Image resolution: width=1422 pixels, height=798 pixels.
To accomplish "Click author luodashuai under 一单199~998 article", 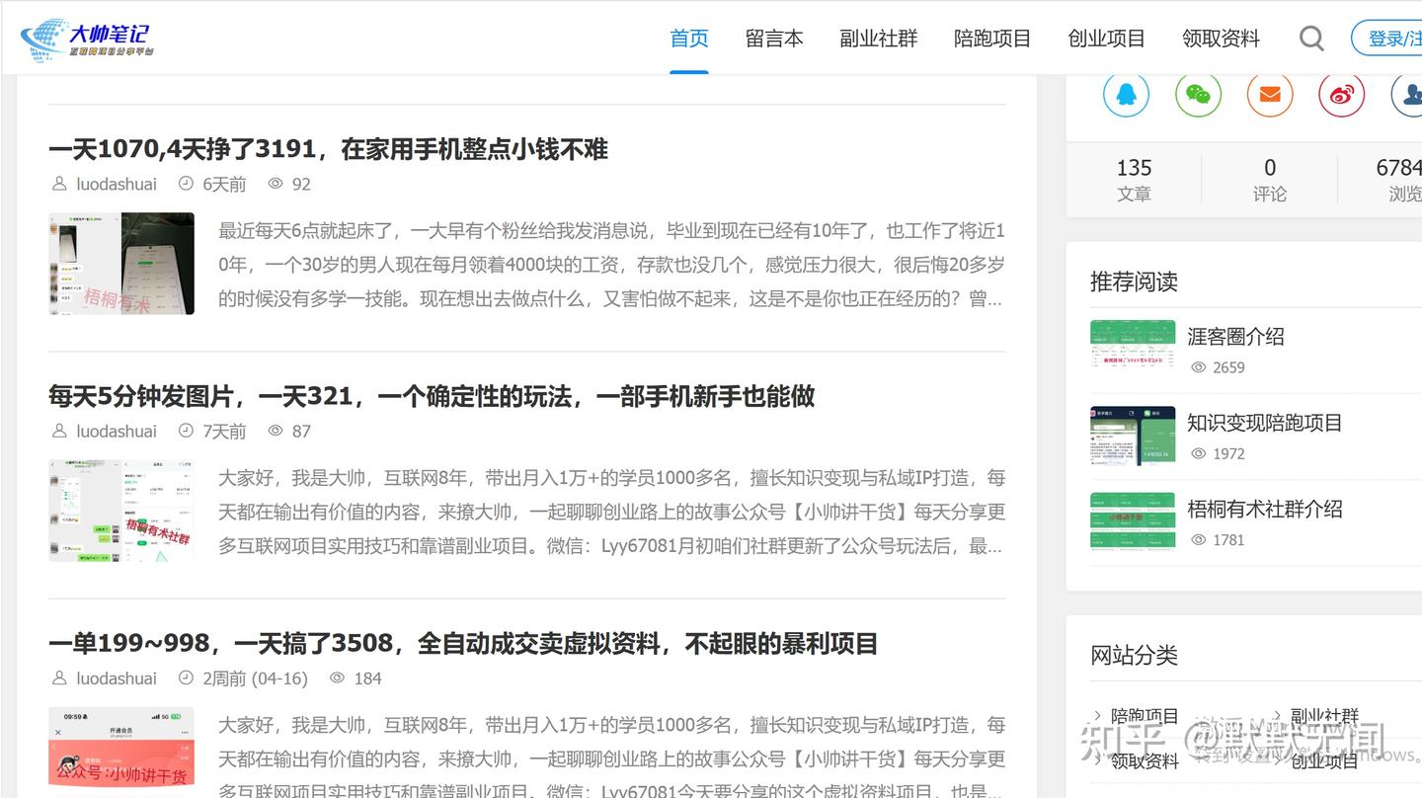I will pyautogui.click(x=117, y=678).
